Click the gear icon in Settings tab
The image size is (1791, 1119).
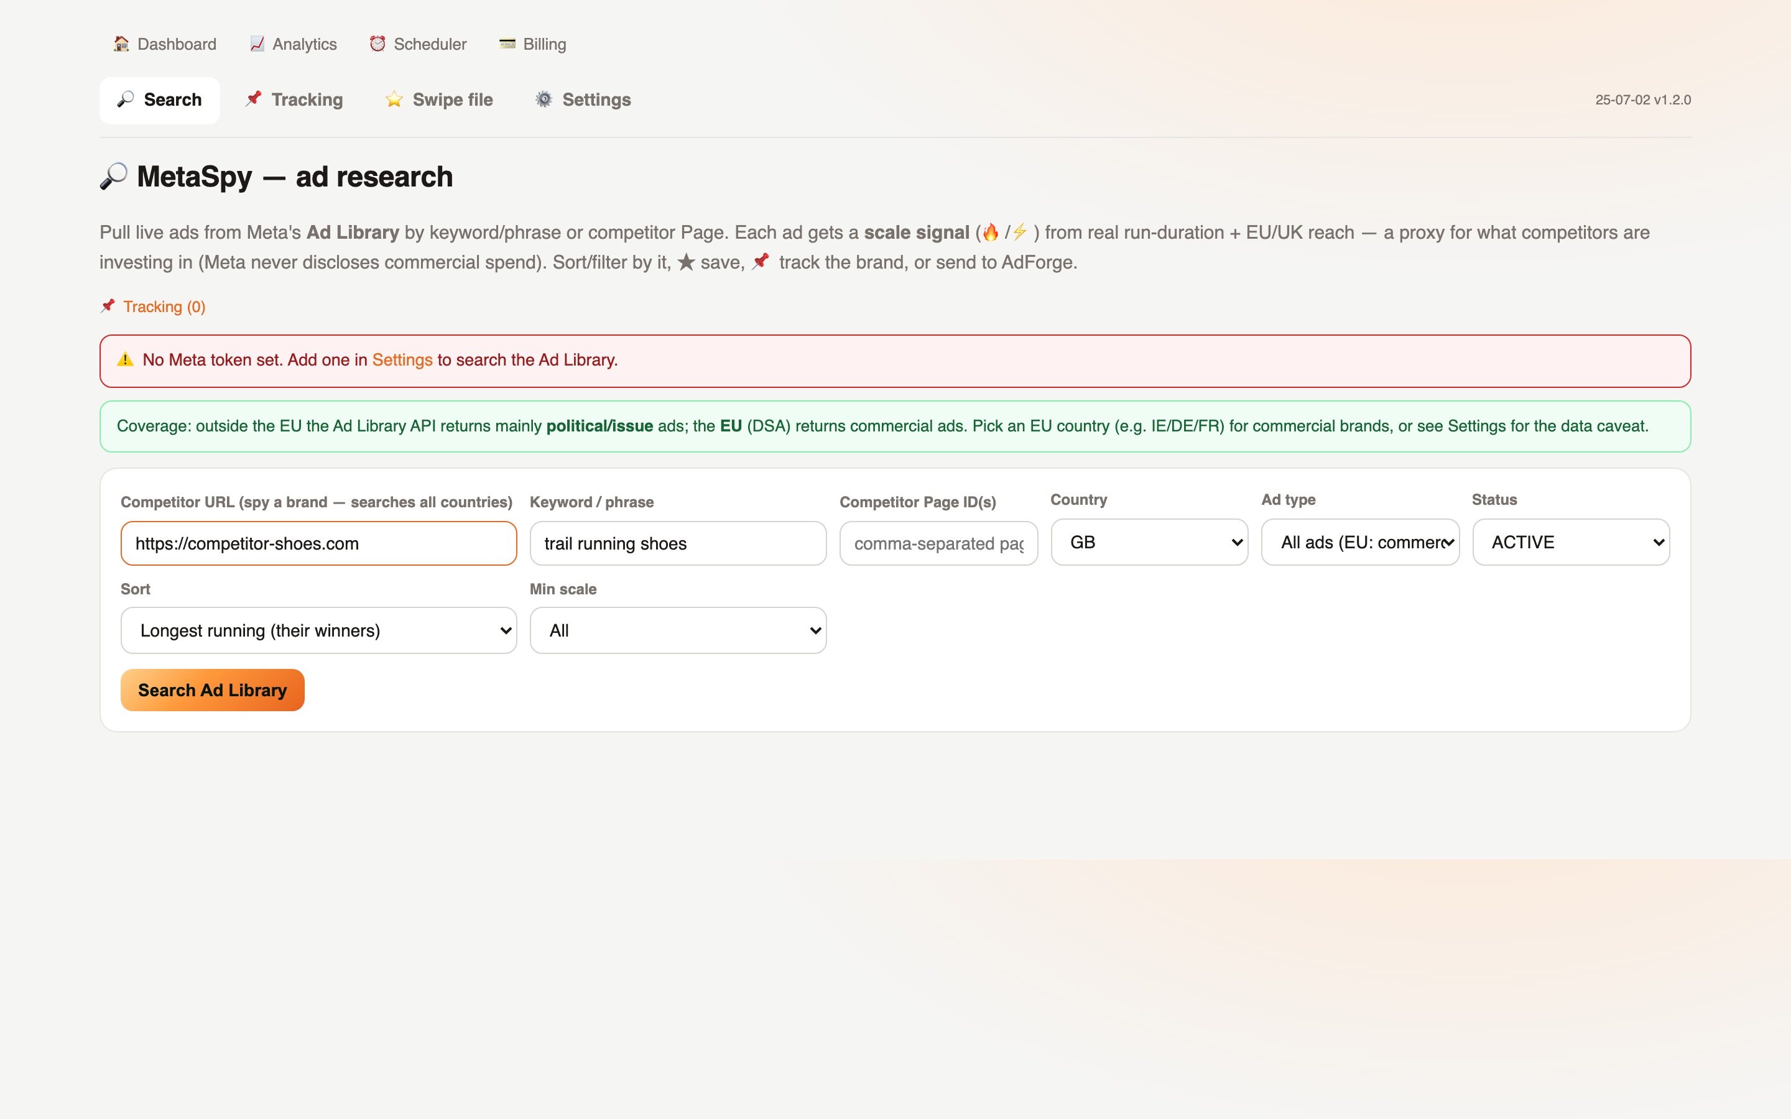pos(544,99)
